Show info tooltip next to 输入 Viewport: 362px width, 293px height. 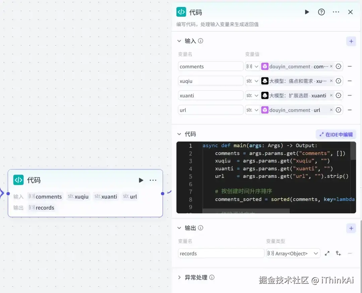click(x=201, y=41)
